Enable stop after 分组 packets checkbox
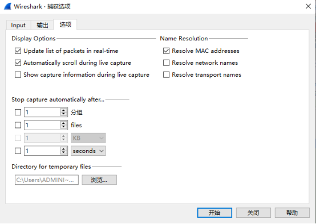This screenshot has height=224, width=316. (18, 112)
